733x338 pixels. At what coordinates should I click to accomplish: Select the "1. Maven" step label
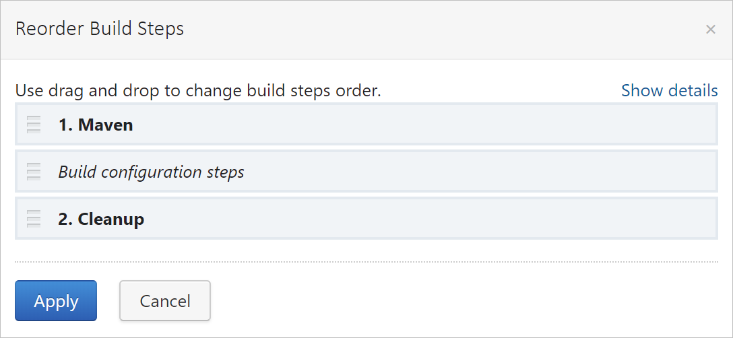96,125
